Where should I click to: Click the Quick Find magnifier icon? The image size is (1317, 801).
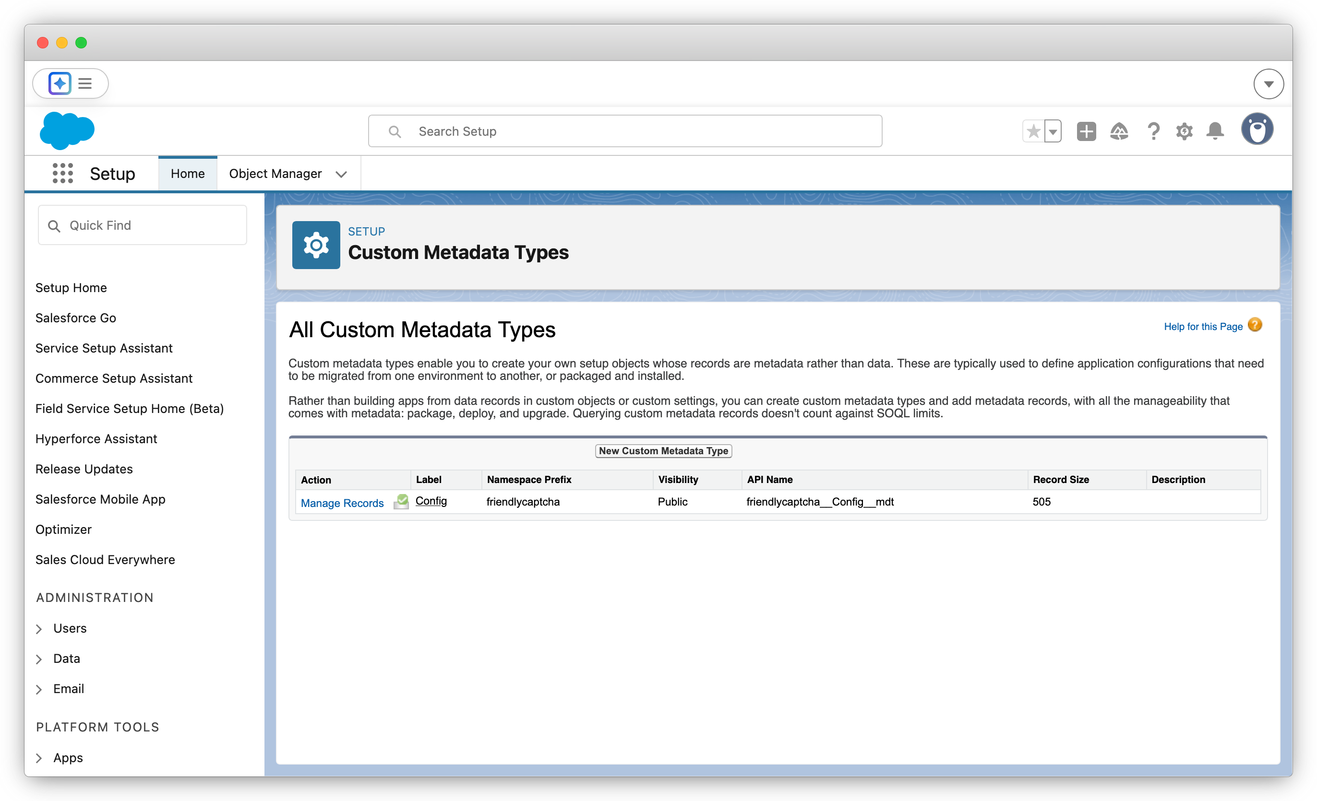click(x=54, y=226)
